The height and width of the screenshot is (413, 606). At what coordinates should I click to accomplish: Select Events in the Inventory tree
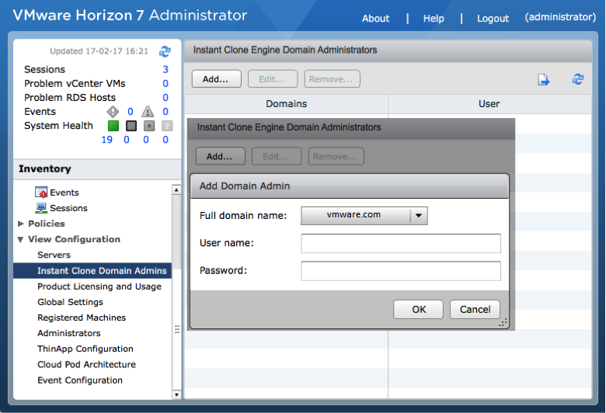pos(64,193)
